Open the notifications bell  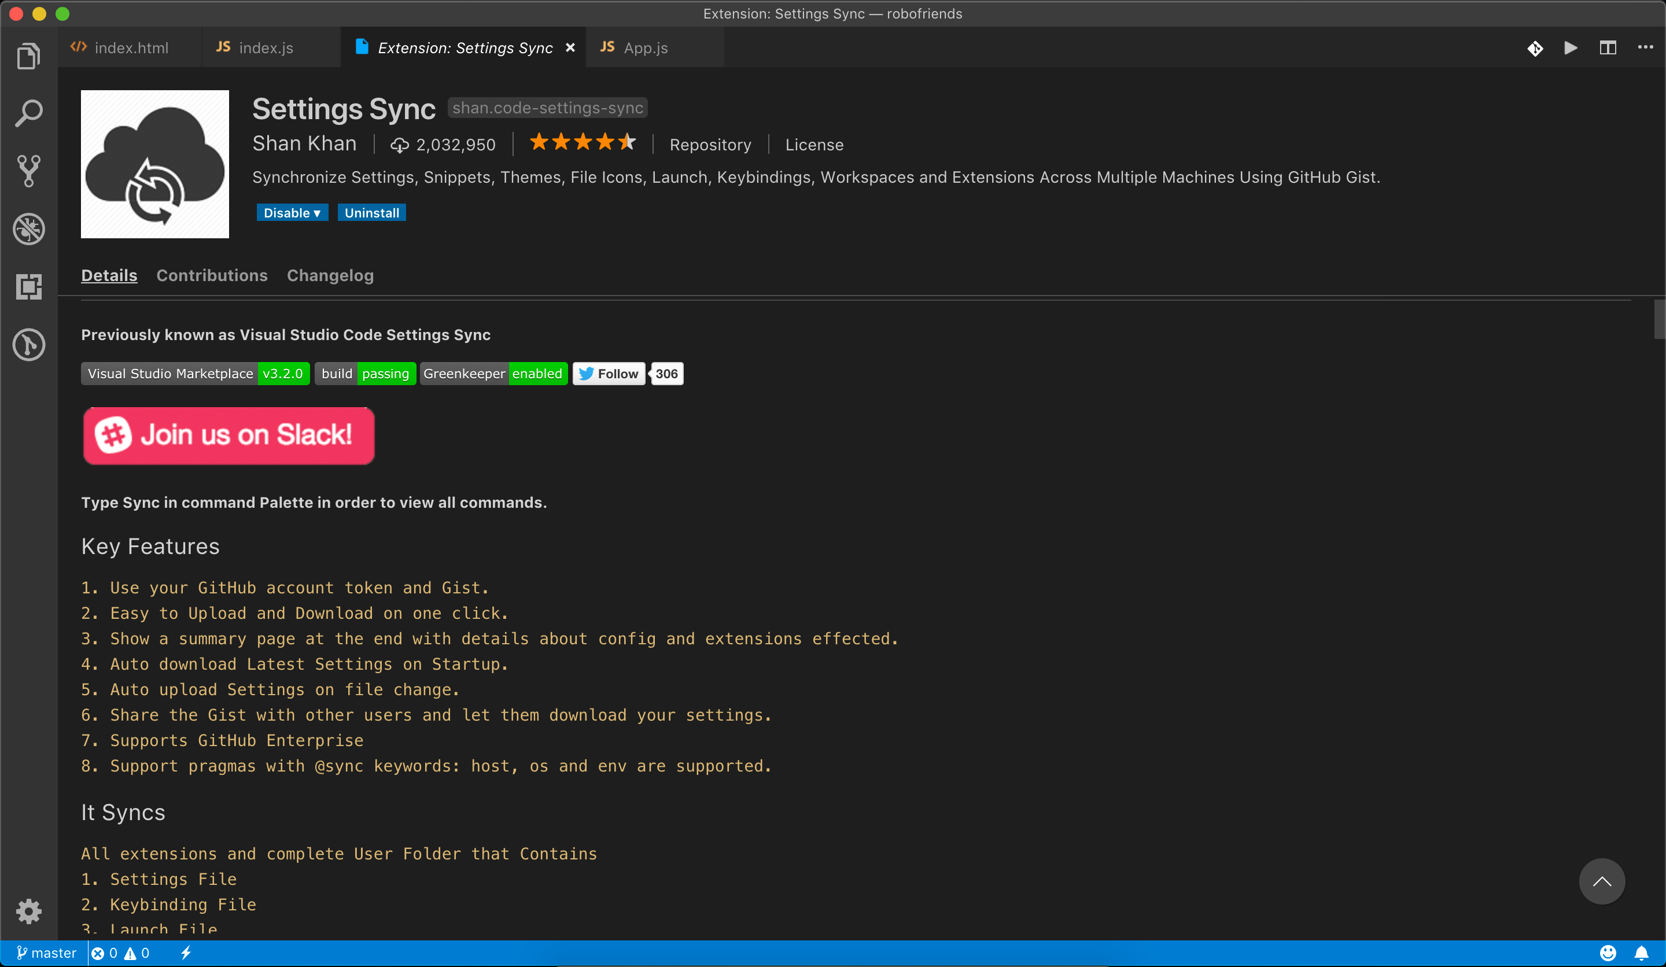1641,953
